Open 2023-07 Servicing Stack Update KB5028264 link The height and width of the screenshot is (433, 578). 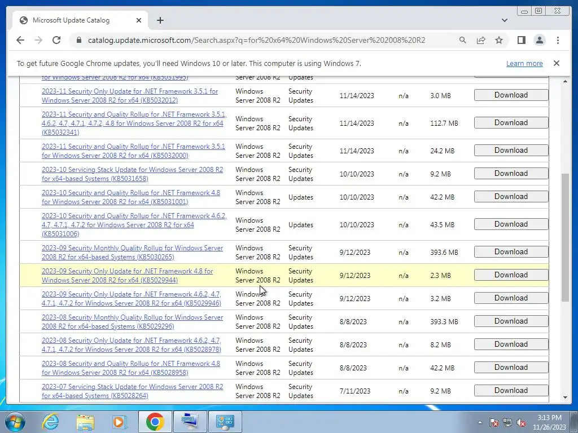coord(132,391)
